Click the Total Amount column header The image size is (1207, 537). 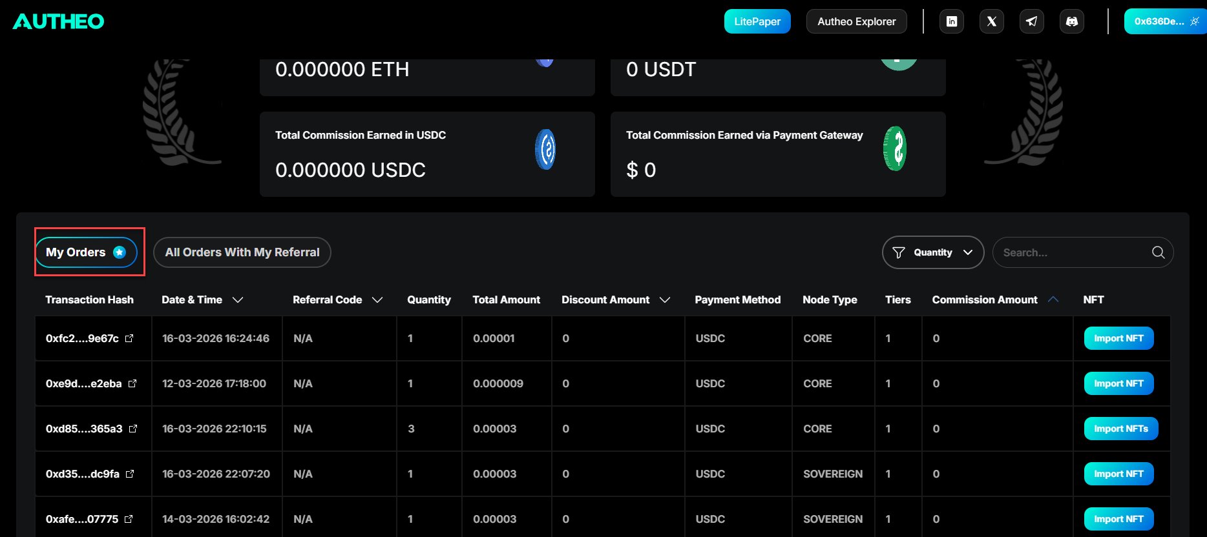[x=506, y=299]
